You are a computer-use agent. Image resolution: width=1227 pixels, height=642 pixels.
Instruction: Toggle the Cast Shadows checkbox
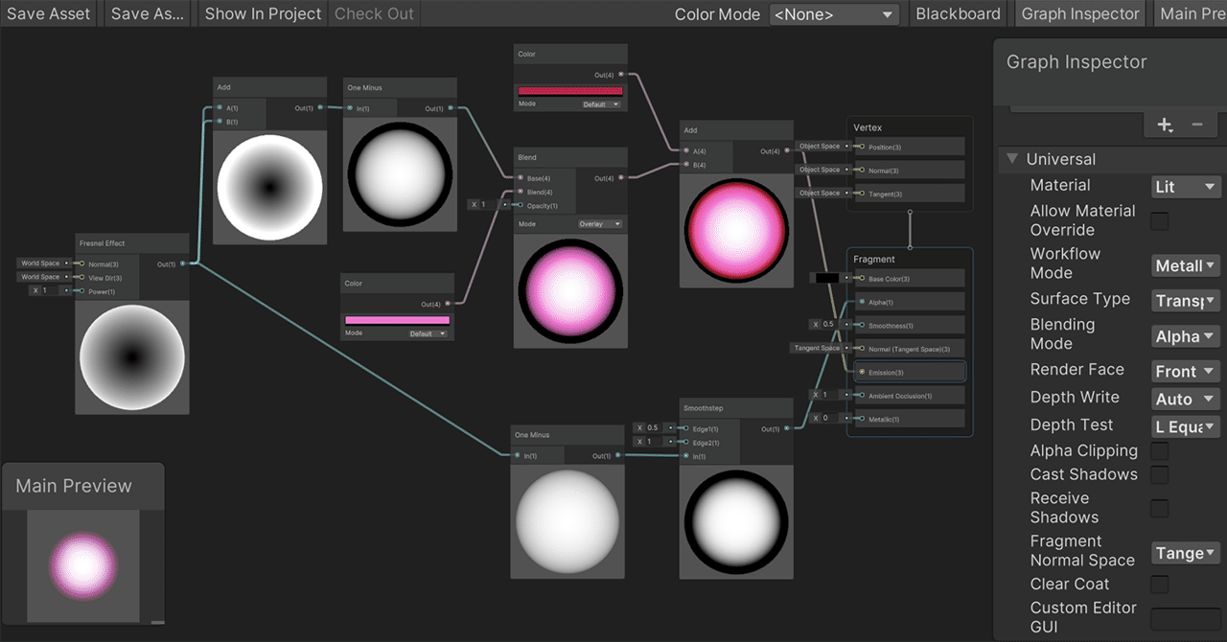(x=1159, y=474)
